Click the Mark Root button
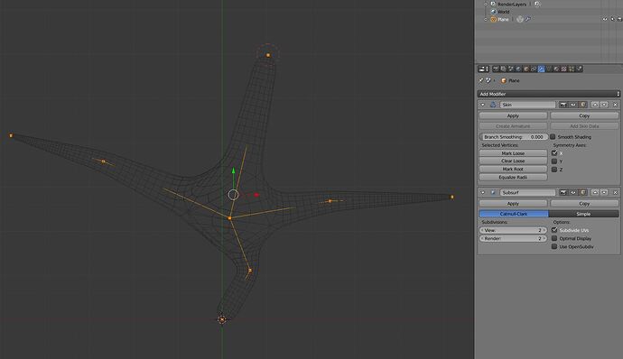Image resolution: width=623 pixels, height=359 pixels. [x=513, y=170]
